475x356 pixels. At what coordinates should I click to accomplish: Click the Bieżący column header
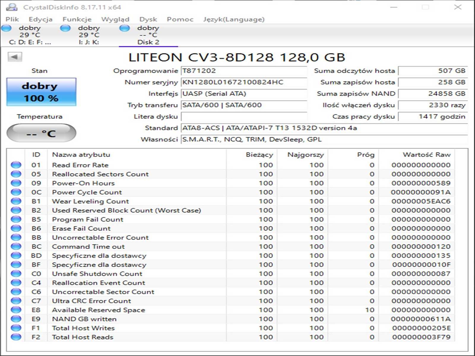(252, 155)
